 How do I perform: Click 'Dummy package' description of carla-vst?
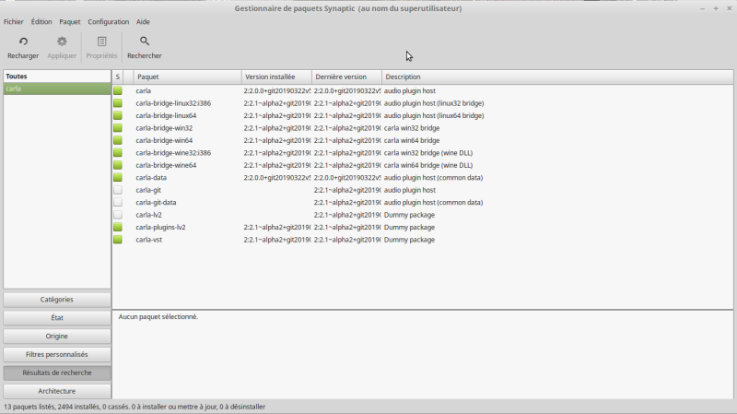[x=409, y=240]
